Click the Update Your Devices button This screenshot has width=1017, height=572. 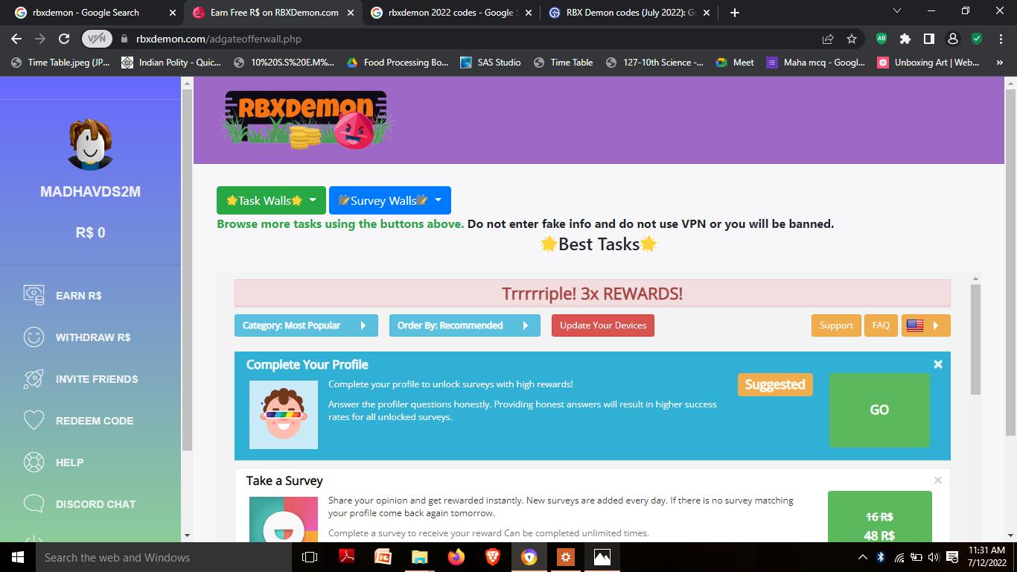[603, 325]
